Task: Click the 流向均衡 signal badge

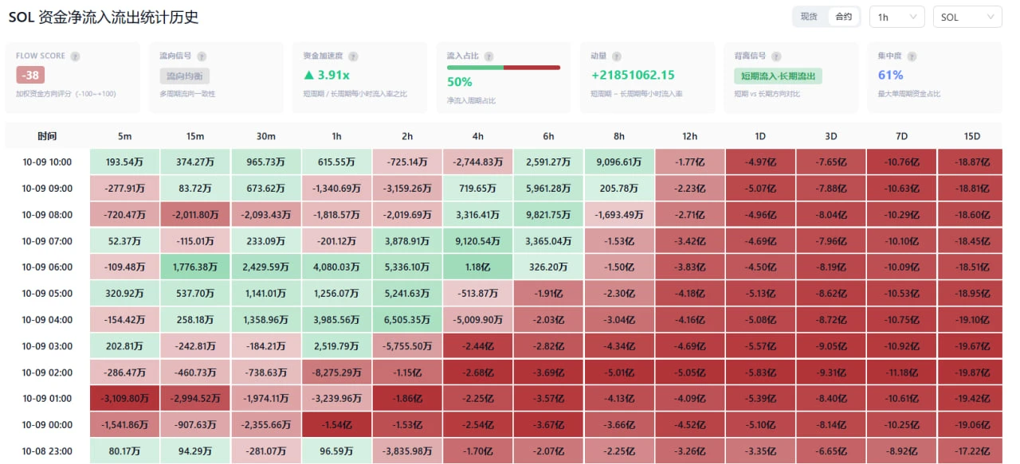Action: (x=185, y=76)
